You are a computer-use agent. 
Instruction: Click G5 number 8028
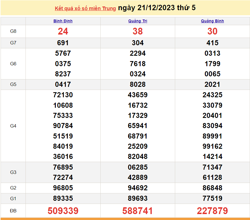pyautogui.click(x=138, y=85)
